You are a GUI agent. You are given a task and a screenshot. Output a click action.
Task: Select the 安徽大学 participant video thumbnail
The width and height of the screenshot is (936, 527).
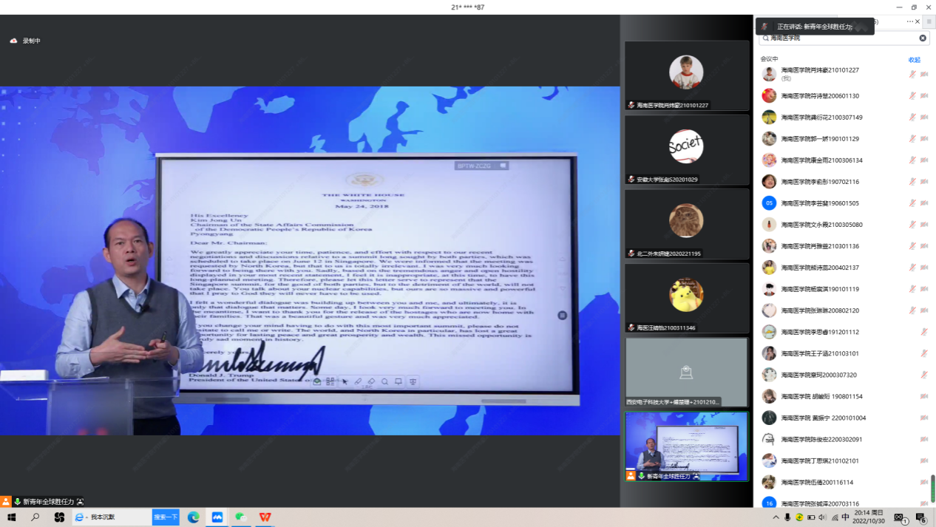click(686, 149)
